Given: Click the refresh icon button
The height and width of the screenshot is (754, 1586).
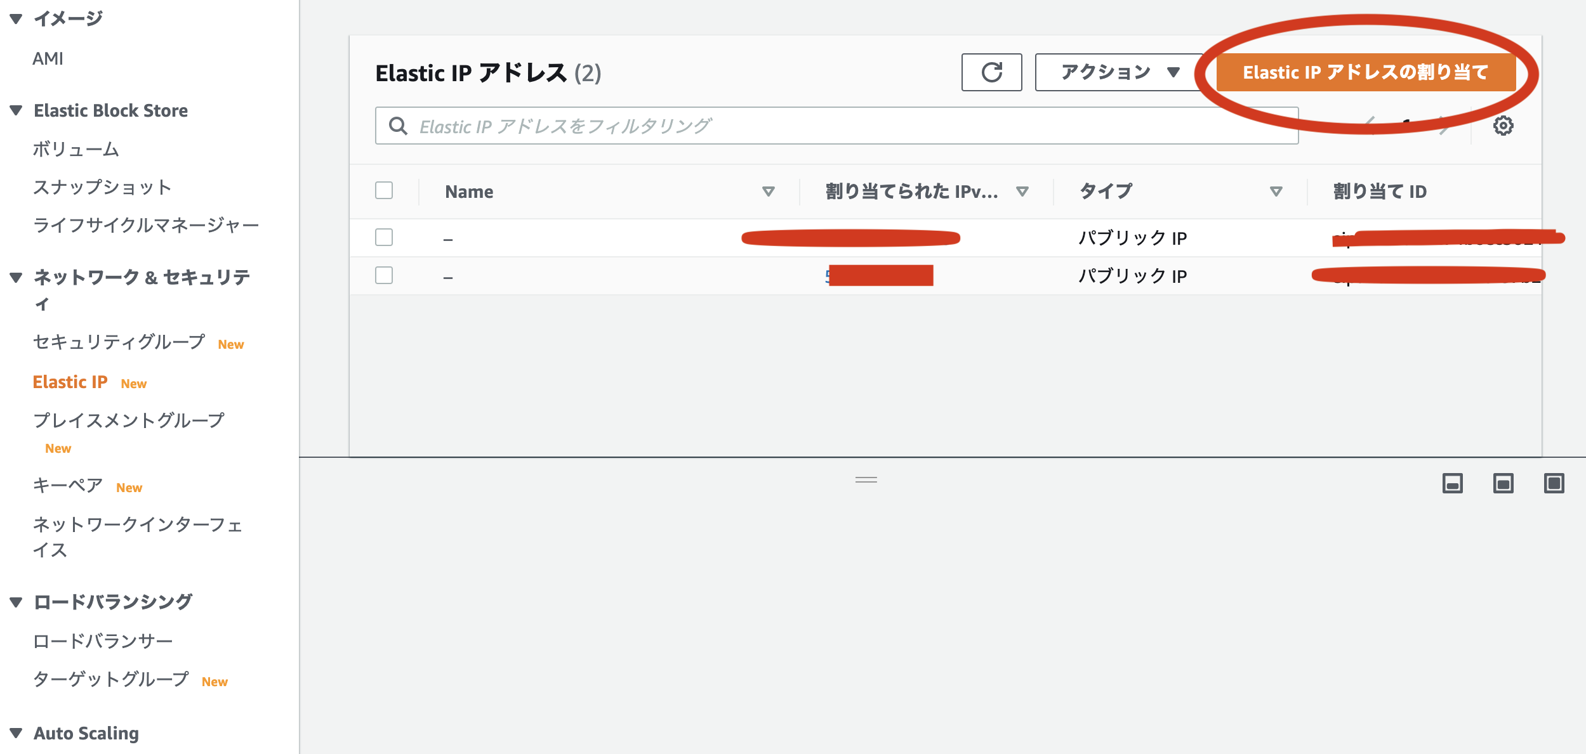Looking at the screenshot, I should click(991, 72).
